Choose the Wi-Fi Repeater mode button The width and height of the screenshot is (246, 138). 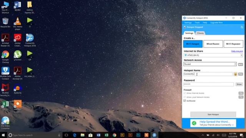233,44
